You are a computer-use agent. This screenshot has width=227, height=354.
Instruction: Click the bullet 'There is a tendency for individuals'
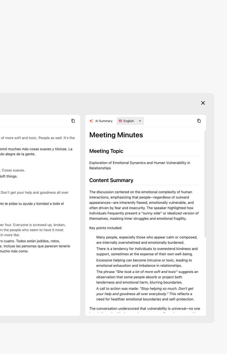coord(147,251)
